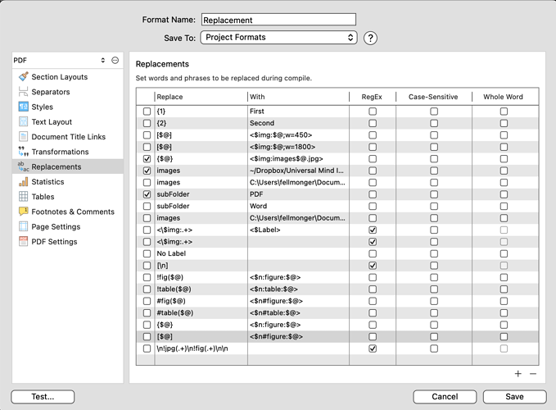Enable the subFolder Word replacement
The image size is (556, 410).
tap(147, 207)
